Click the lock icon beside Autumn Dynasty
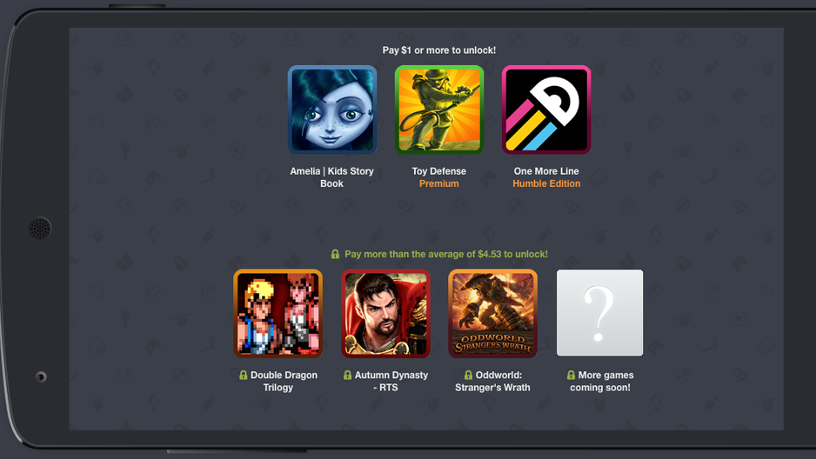This screenshot has width=816, height=459. click(x=347, y=375)
